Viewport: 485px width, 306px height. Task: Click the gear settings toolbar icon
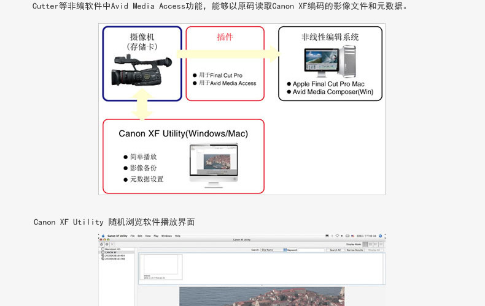pos(107,244)
